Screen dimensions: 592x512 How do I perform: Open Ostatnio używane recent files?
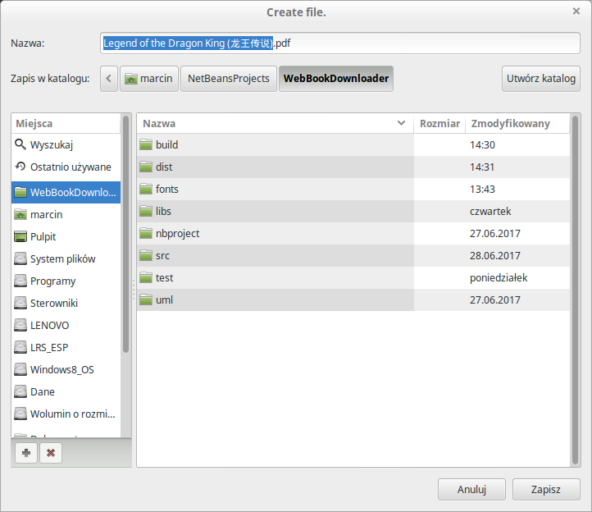coord(70,167)
